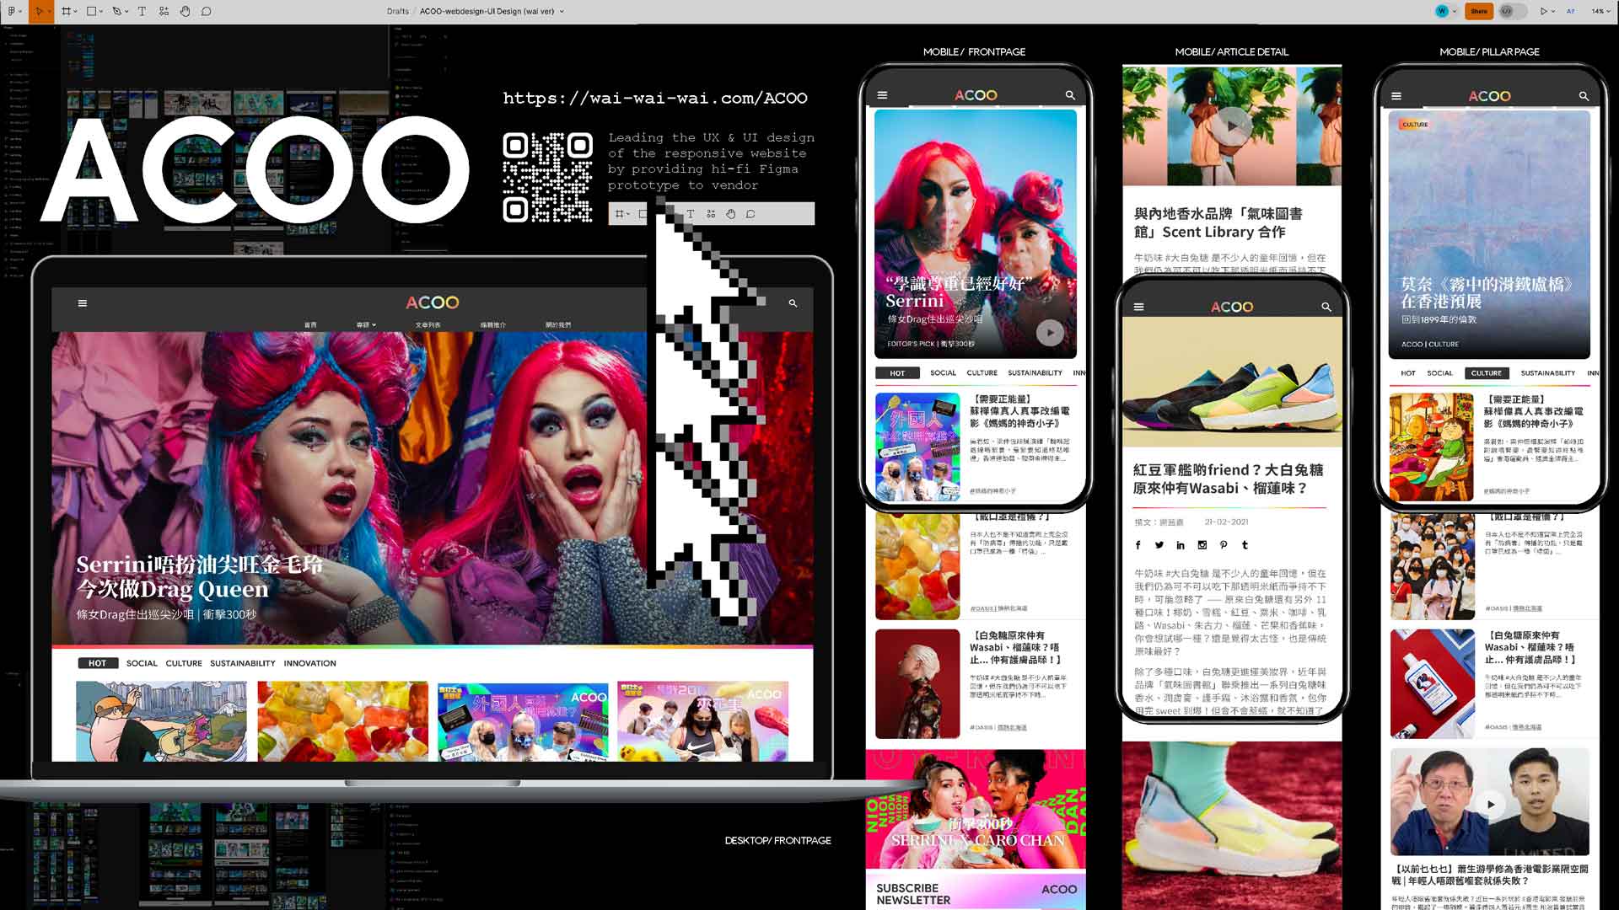
Task: Select the Pen tool
Action: (x=116, y=12)
